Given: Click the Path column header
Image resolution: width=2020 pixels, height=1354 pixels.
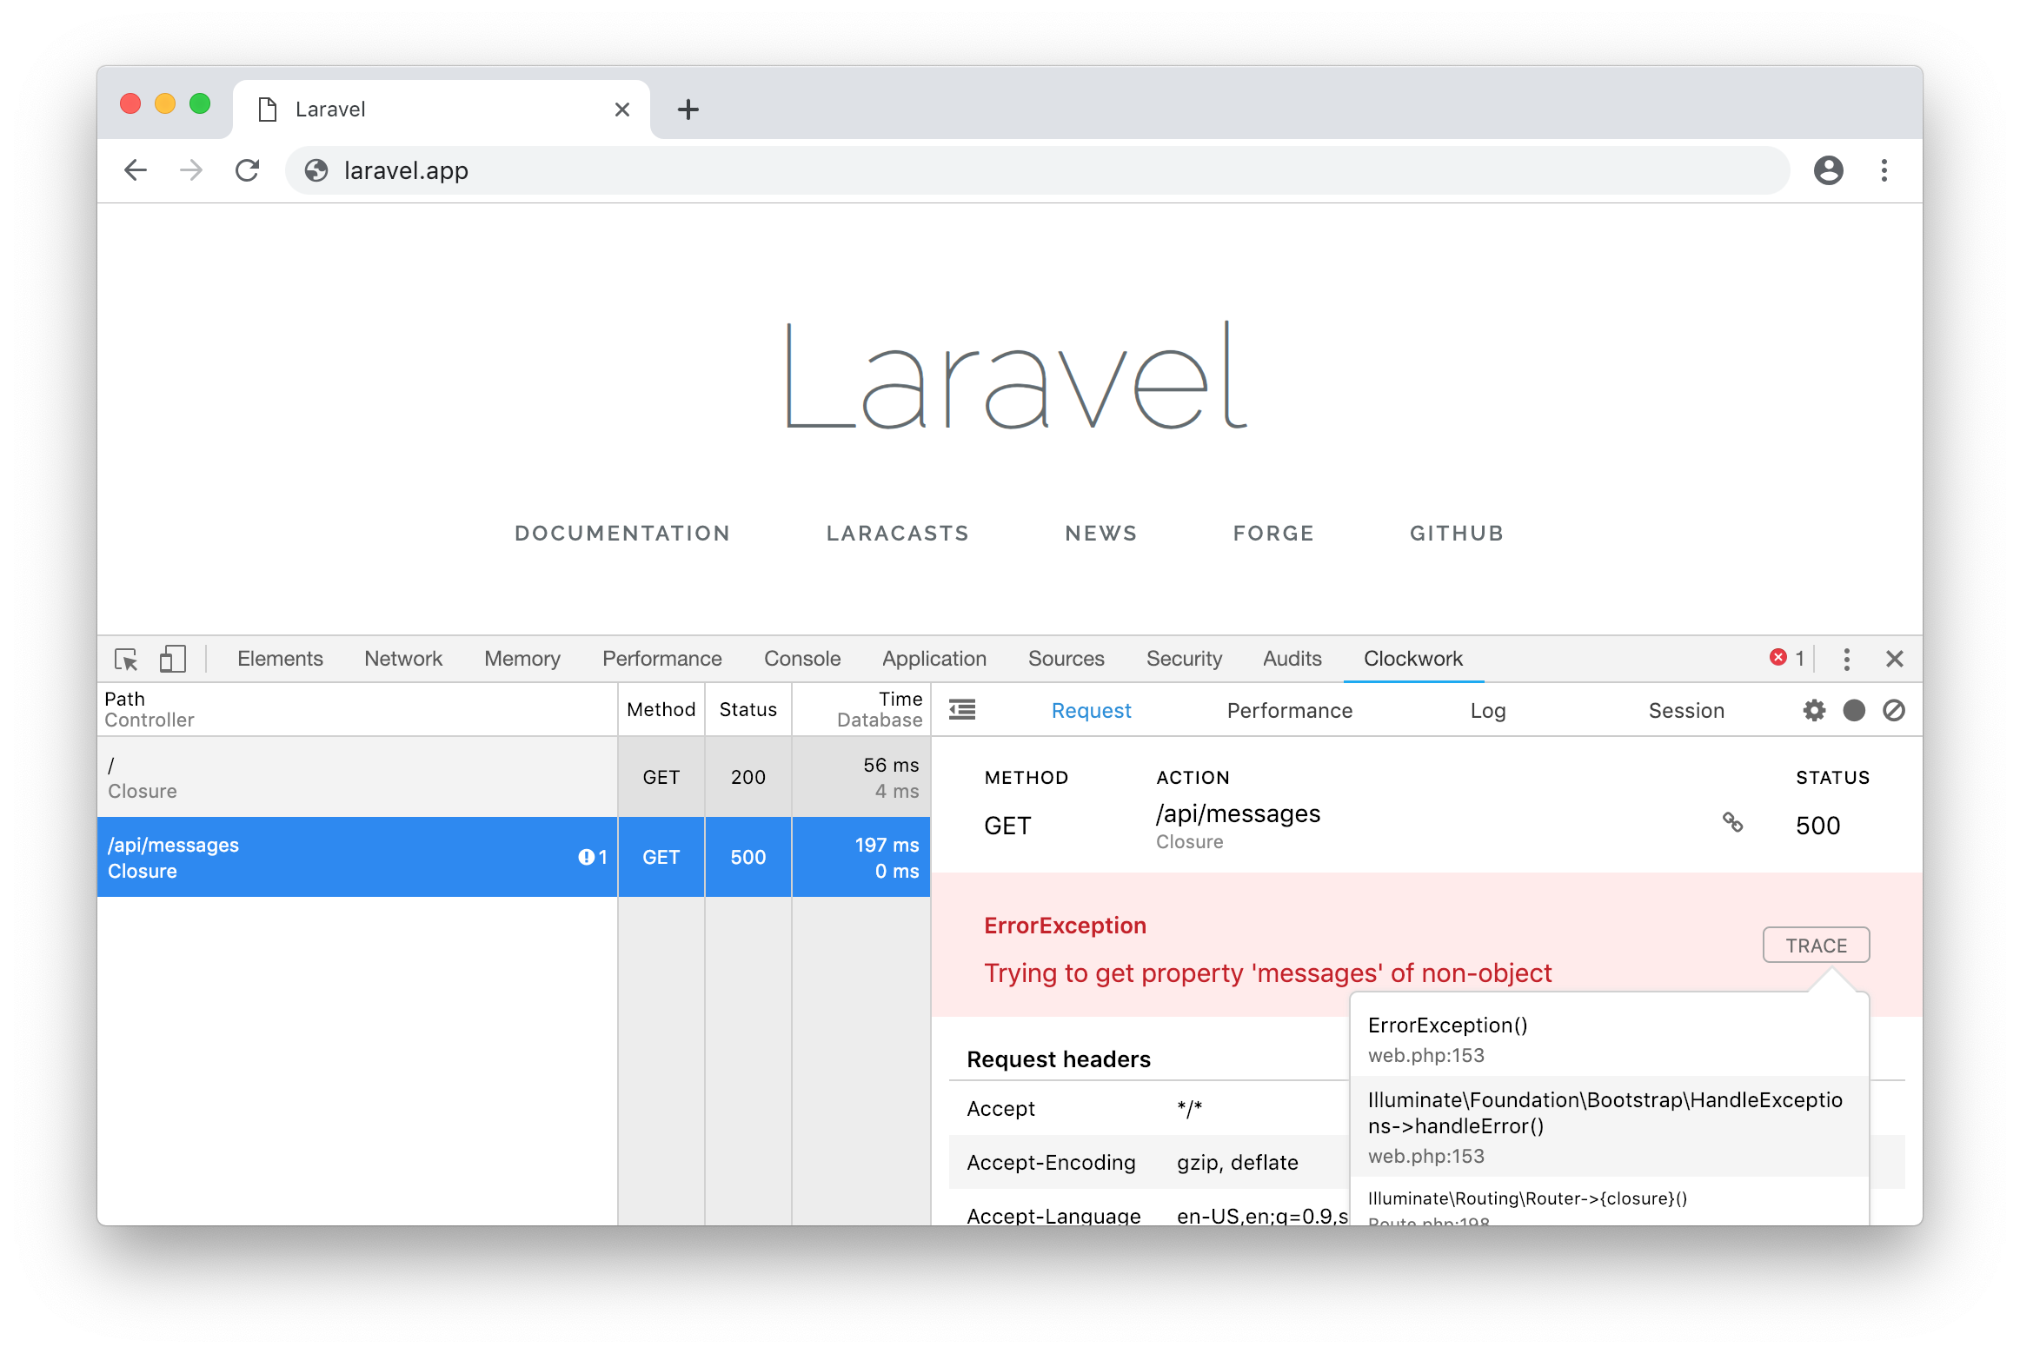Looking at the screenshot, I should coord(357,709).
